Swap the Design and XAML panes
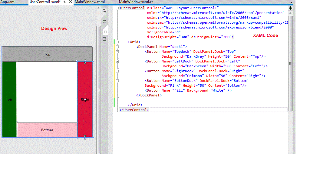The width and height of the screenshot is (310, 178). 104,21
